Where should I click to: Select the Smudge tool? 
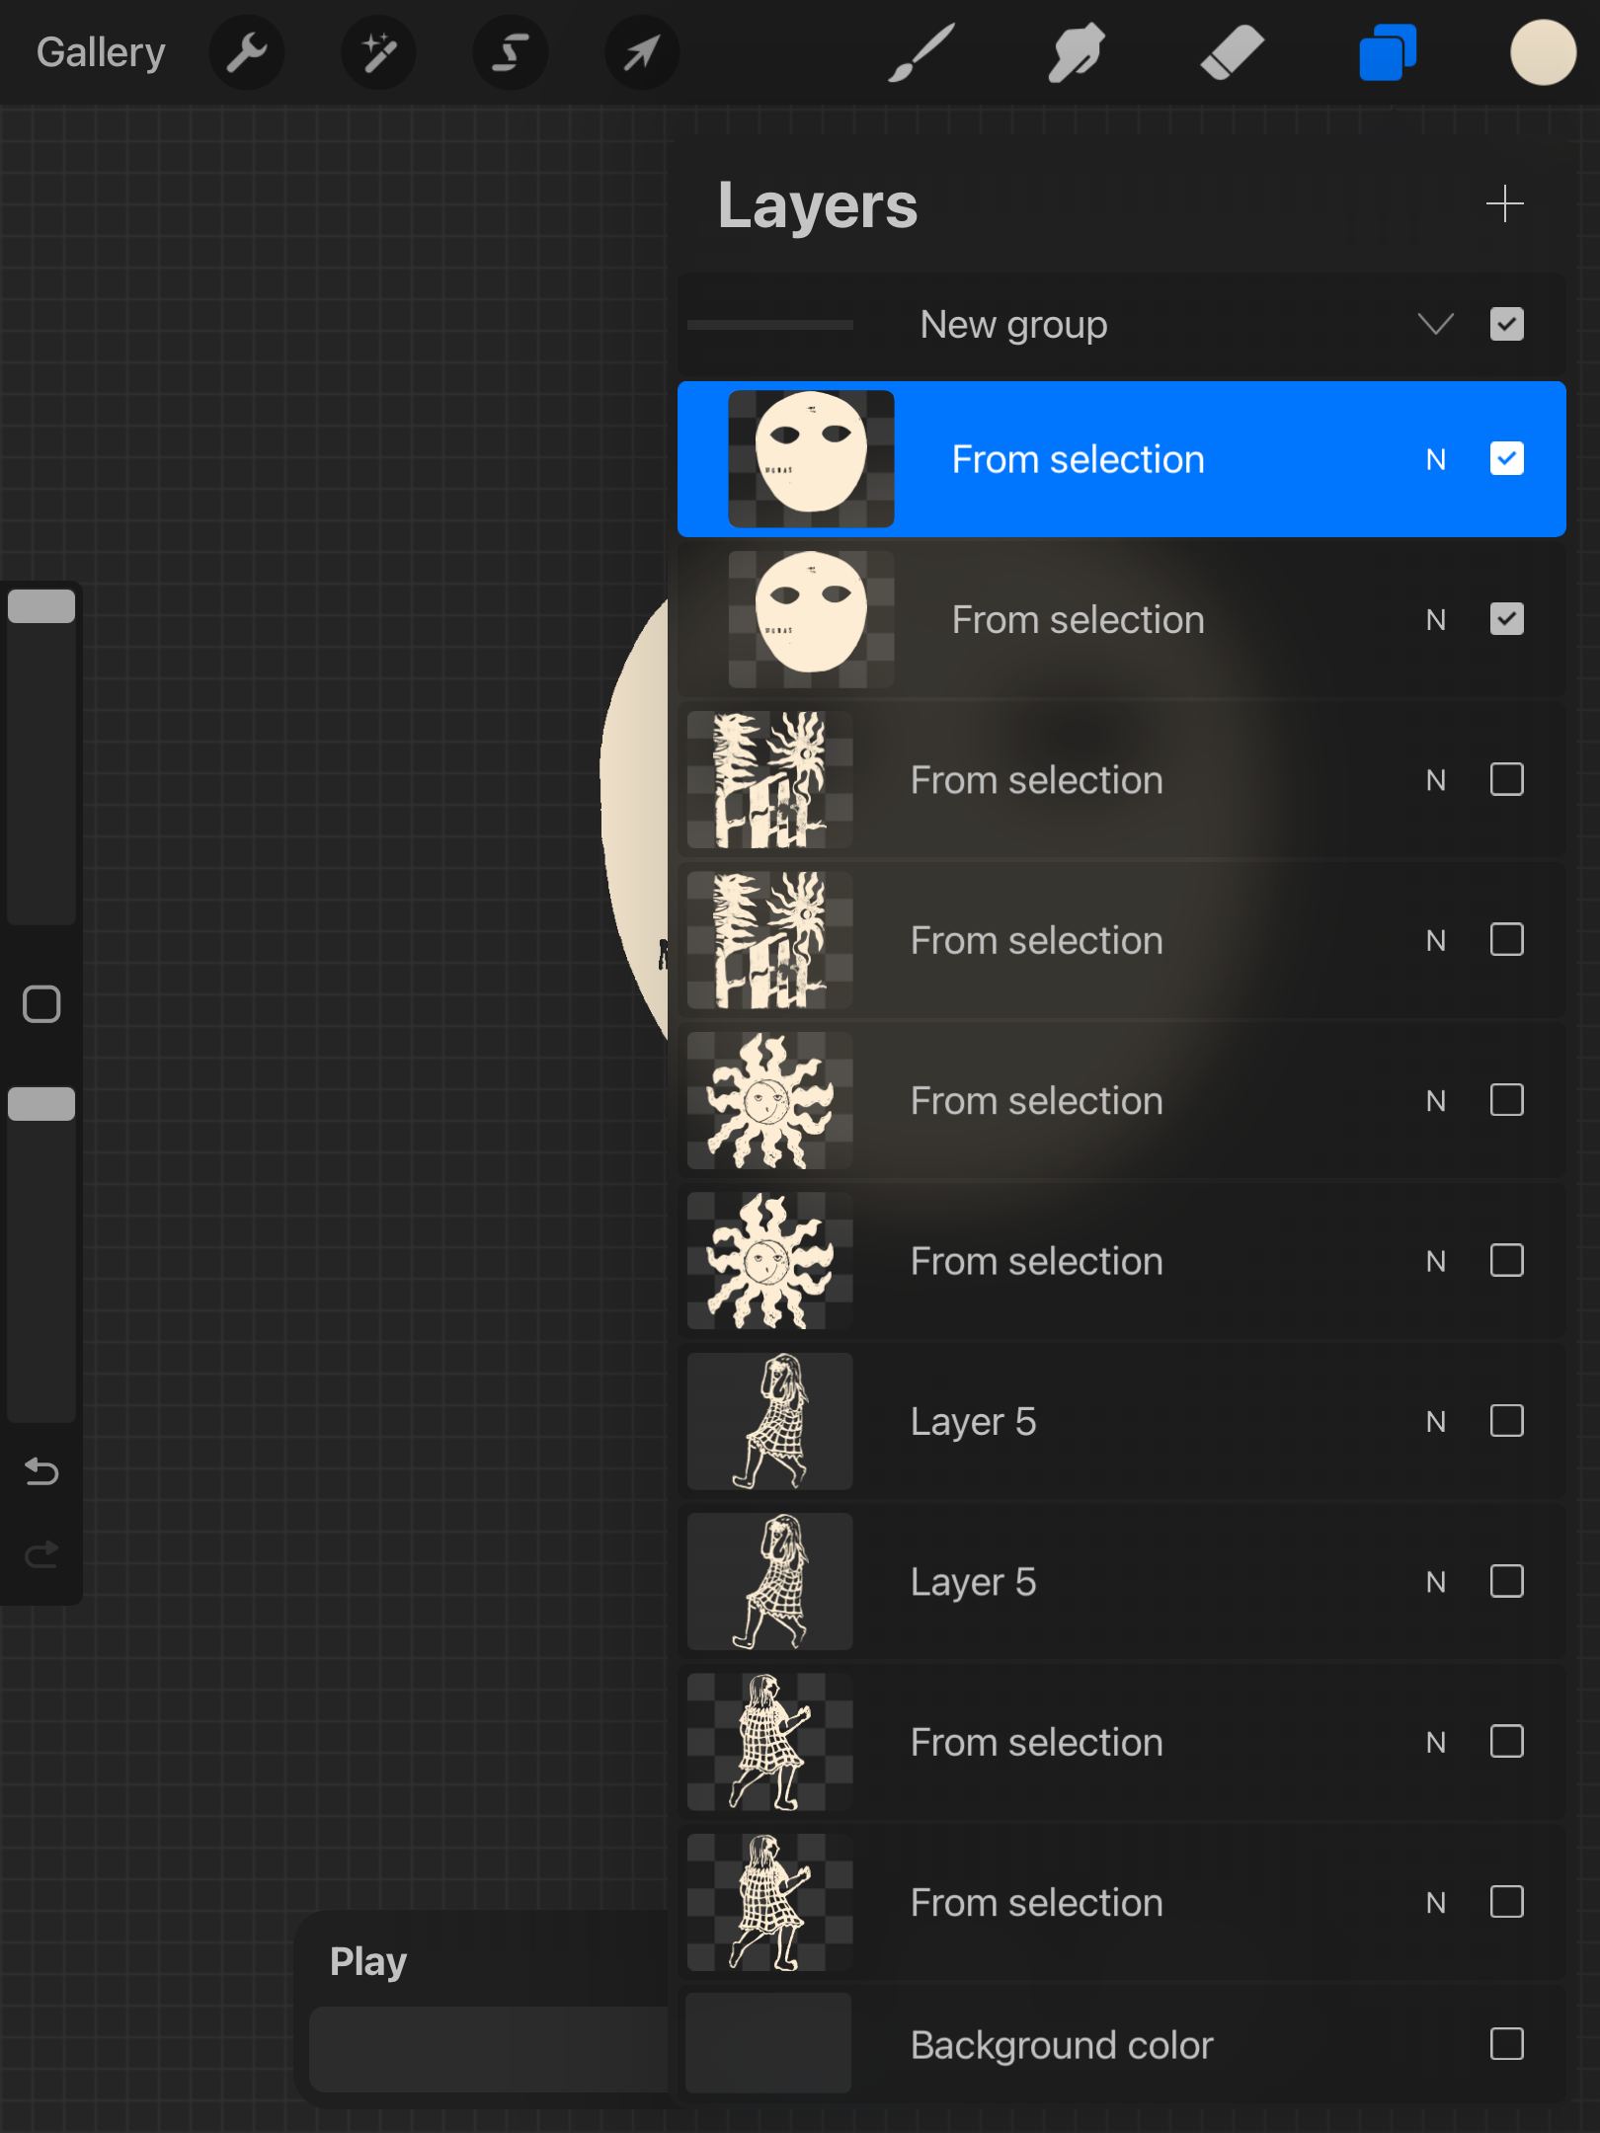click(x=1076, y=52)
